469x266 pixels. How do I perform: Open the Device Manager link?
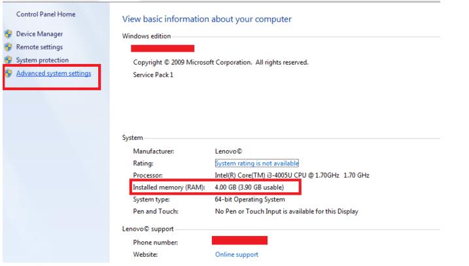[x=39, y=34]
